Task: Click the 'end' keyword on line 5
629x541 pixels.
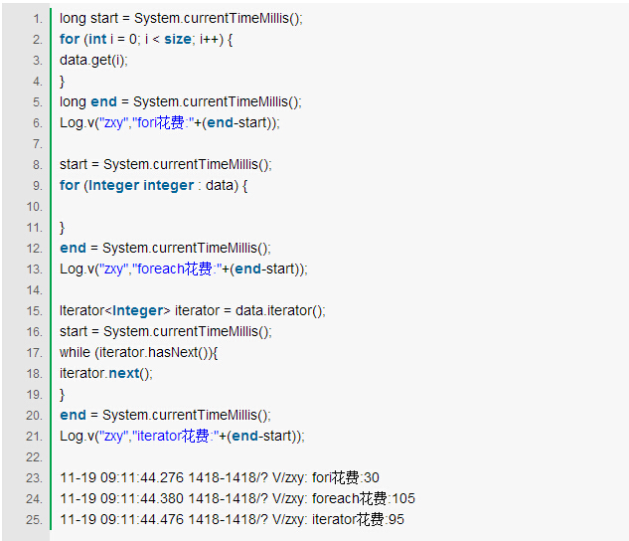Action: click(x=103, y=102)
